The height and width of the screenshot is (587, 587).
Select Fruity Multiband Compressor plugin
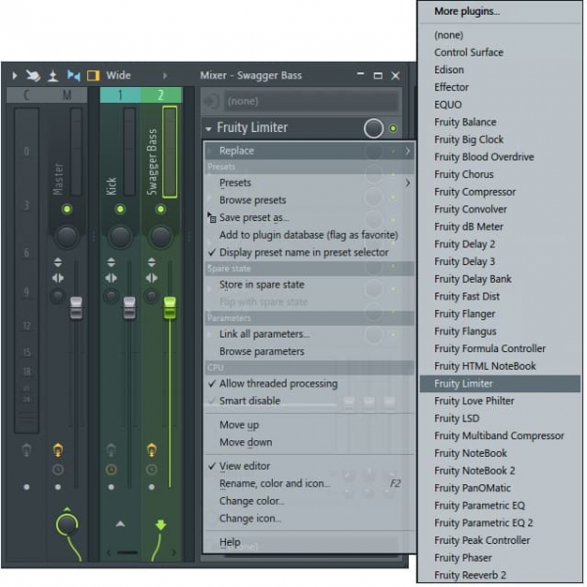[500, 436]
